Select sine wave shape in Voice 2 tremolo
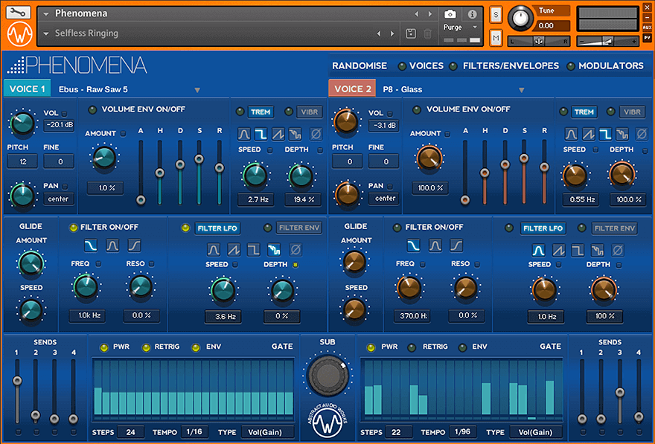Image resolution: width=655 pixels, height=444 pixels. 571,134
